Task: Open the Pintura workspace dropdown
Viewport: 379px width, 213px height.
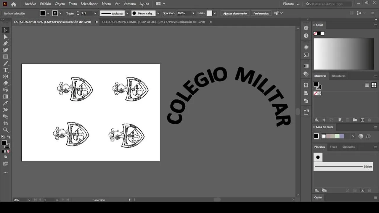Action: point(291,4)
